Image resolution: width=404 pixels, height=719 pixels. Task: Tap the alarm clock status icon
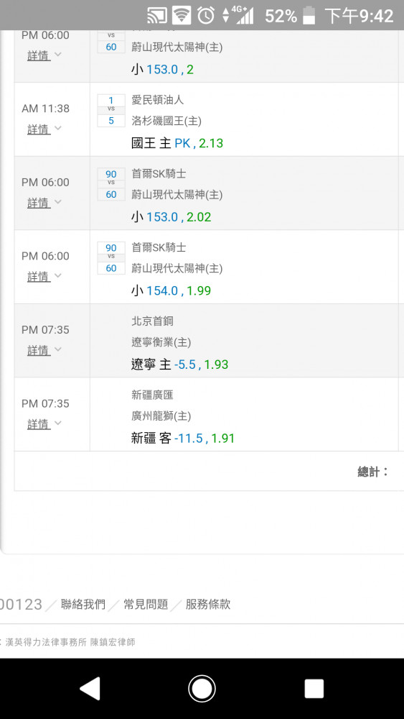coord(206,16)
